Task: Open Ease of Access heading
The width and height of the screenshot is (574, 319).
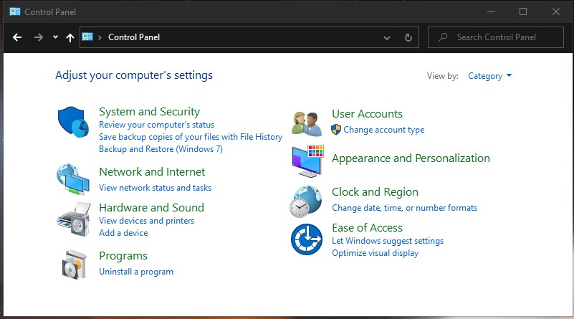Action: pyautogui.click(x=367, y=228)
